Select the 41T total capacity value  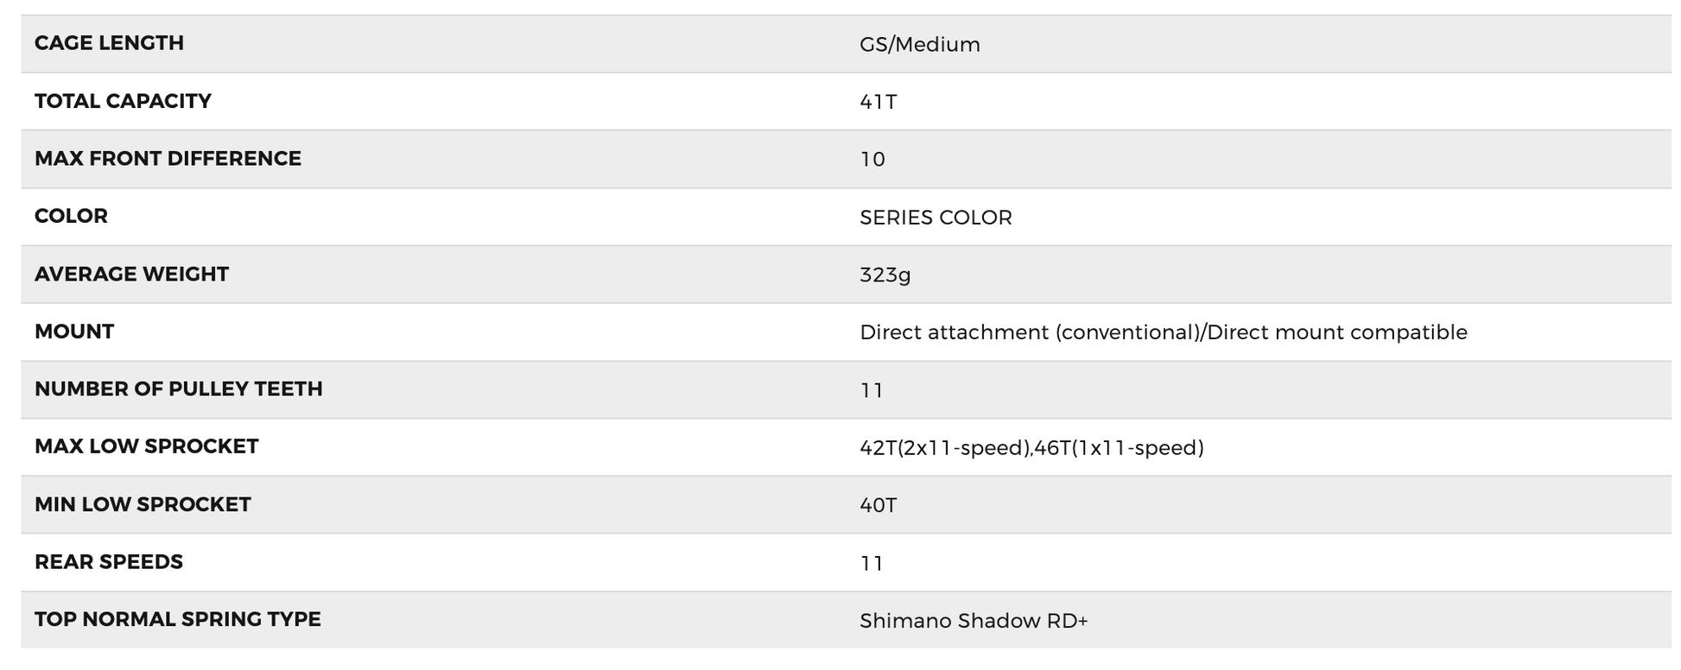(x=878, y=102)
